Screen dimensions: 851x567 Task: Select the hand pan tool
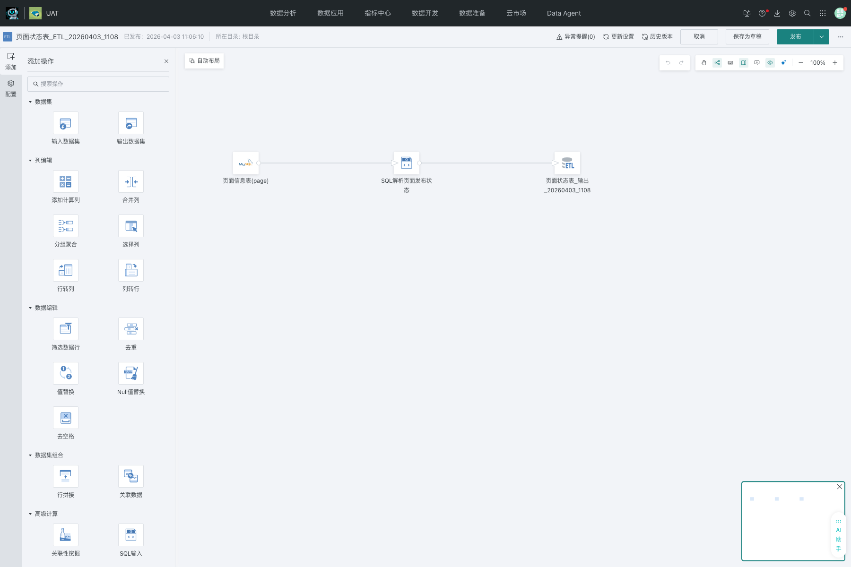click(704, 63)
